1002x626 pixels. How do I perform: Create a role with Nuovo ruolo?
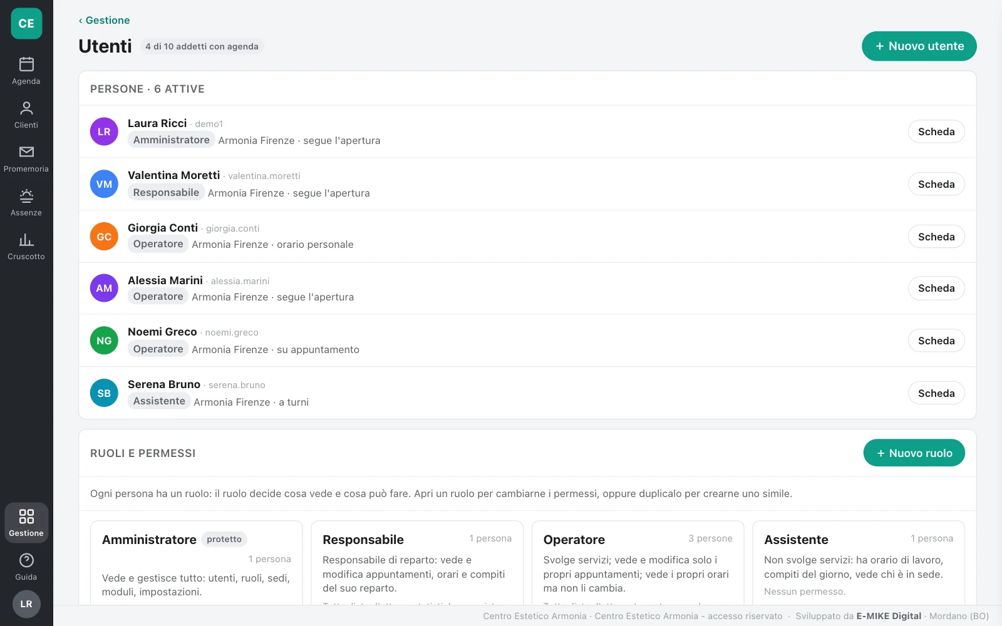point(914,453)
